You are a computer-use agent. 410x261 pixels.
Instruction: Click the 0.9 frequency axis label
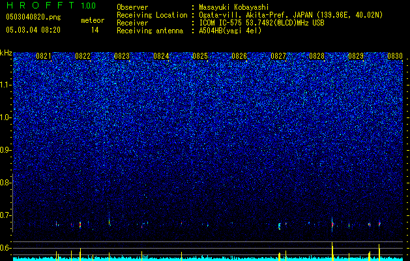[x=5, y=150]
